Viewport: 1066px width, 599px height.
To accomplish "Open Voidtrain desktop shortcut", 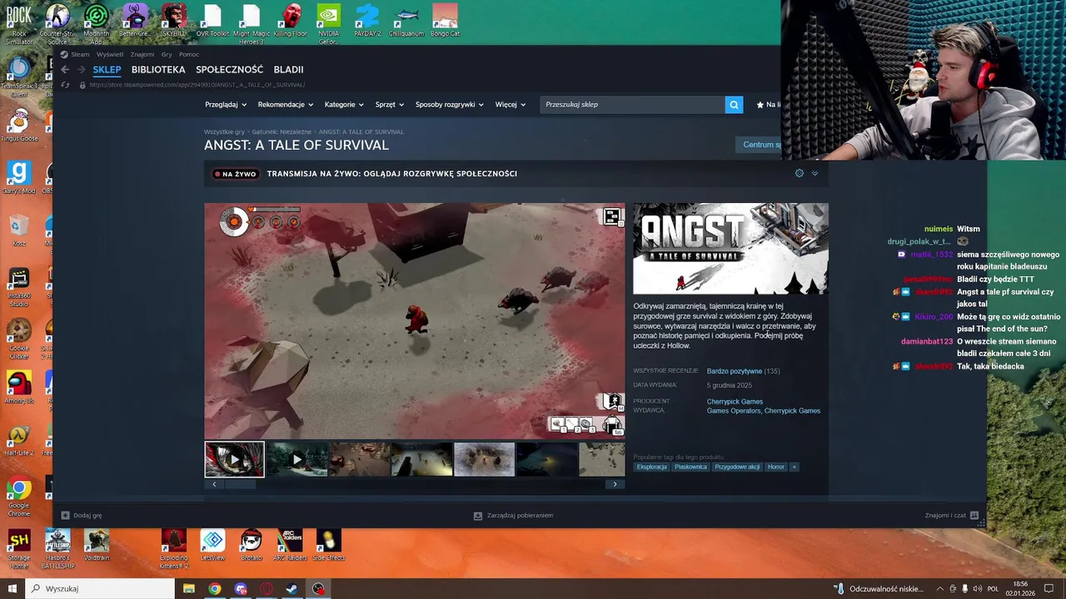I will pos(97,546).
